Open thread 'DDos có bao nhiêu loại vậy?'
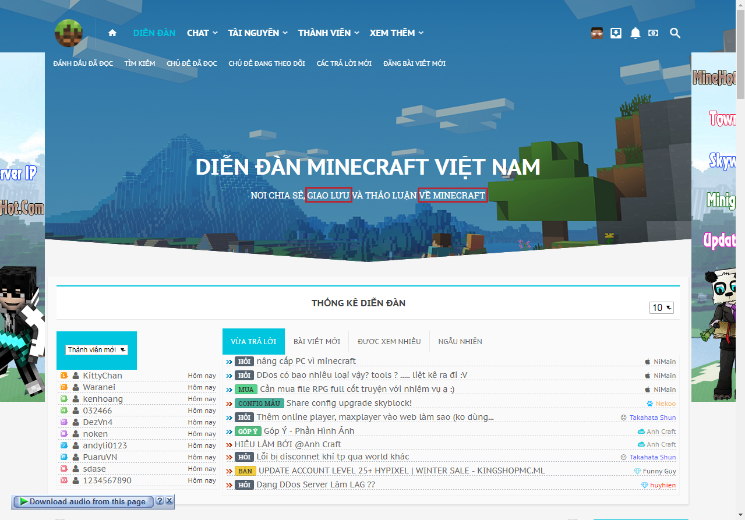The width and height of the screenshot is (745, 520). 362,376
